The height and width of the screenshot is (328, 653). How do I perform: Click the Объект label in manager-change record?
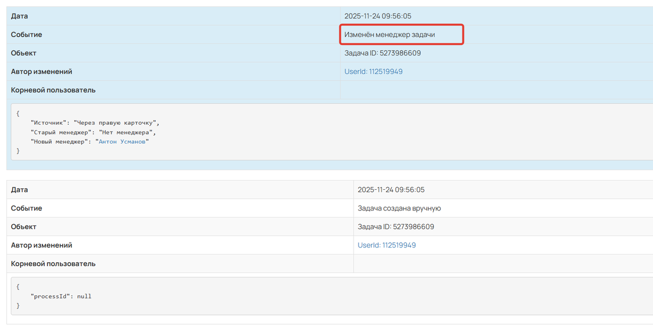click(24, 53)
